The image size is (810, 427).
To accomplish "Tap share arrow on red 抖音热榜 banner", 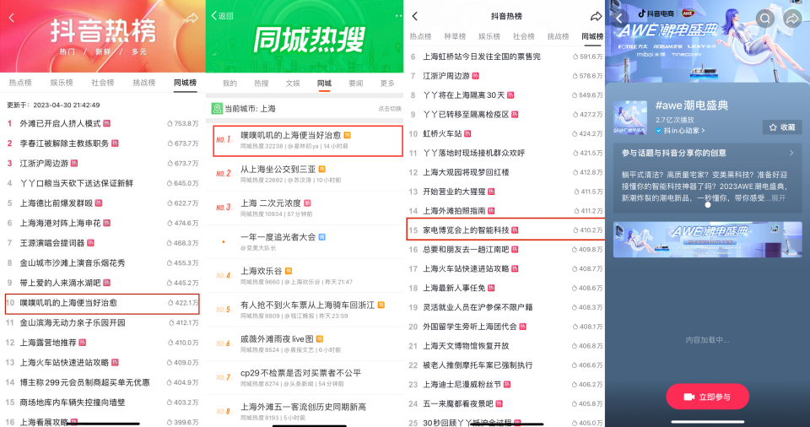I will [192, 18].
